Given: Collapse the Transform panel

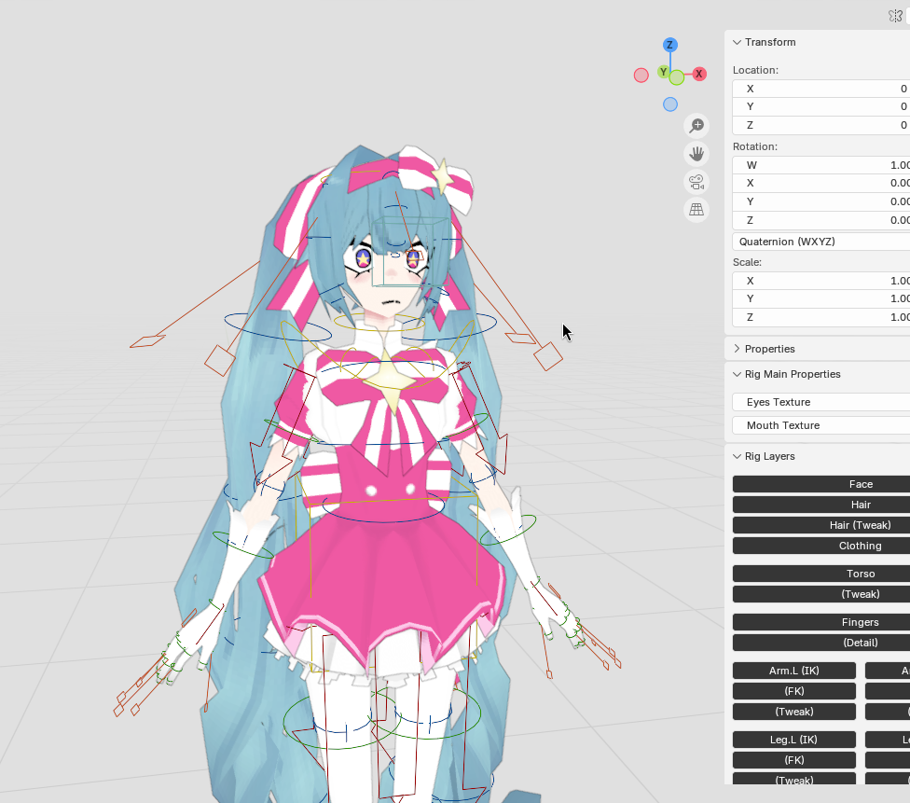Looking at the screenshot, I should pos(738,42).
